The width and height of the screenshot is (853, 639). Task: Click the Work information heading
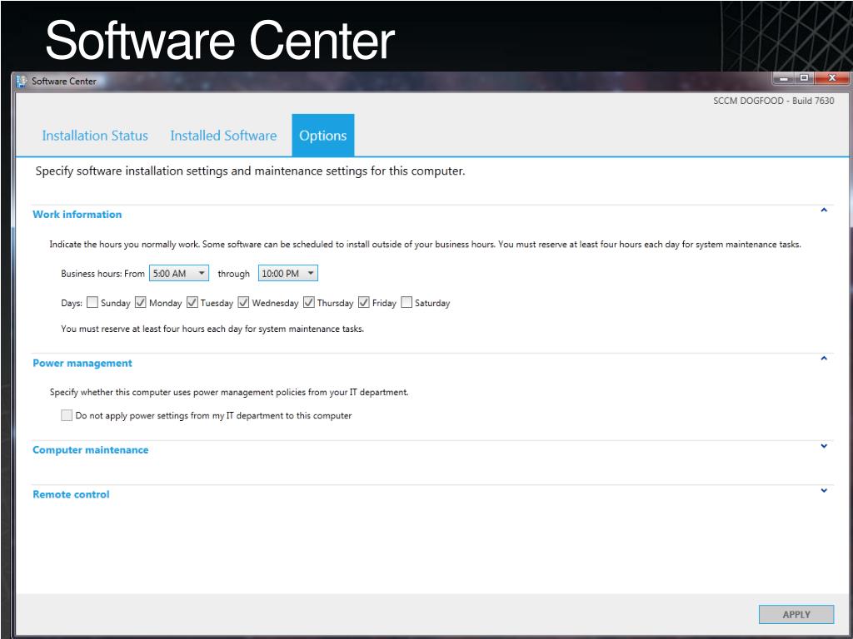77,215
